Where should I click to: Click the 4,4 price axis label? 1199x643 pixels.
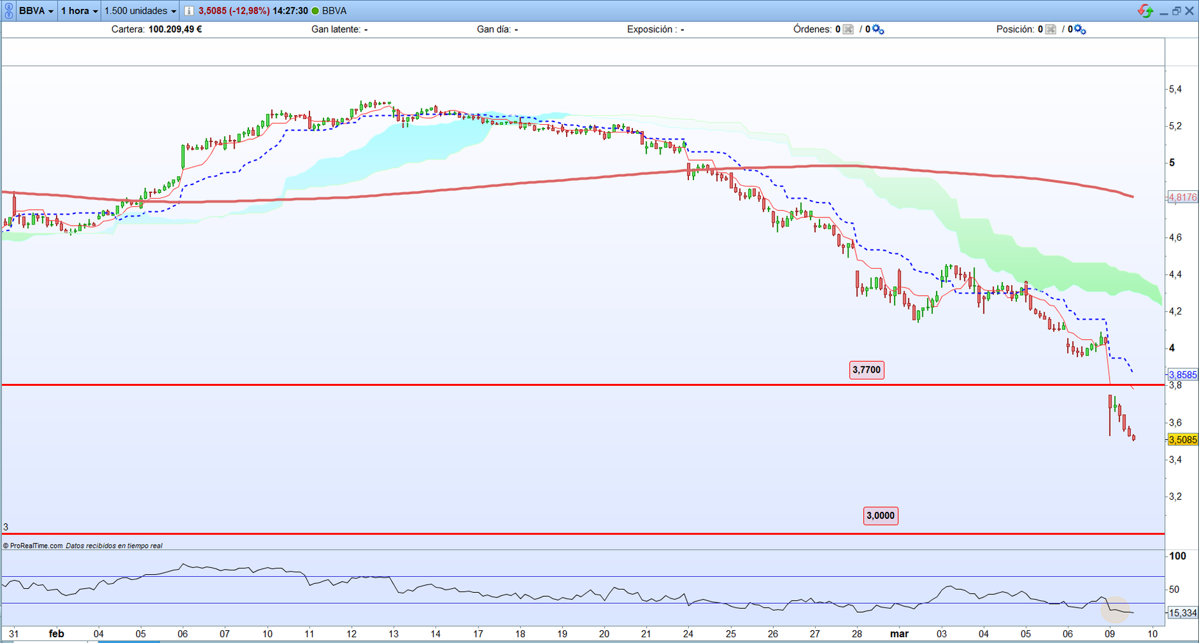(1175, 275)
